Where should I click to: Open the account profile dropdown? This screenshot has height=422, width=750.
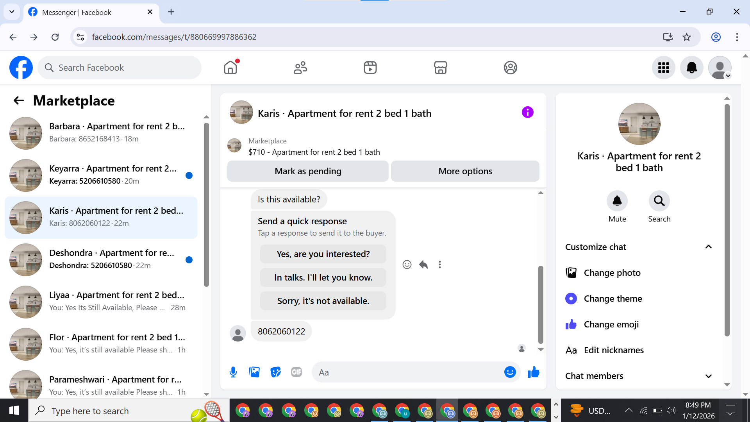coord(720,68)
